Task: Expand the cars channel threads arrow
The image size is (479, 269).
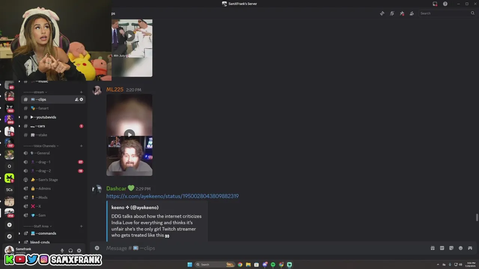Action: pyautogui.click(x=19, y=126)
